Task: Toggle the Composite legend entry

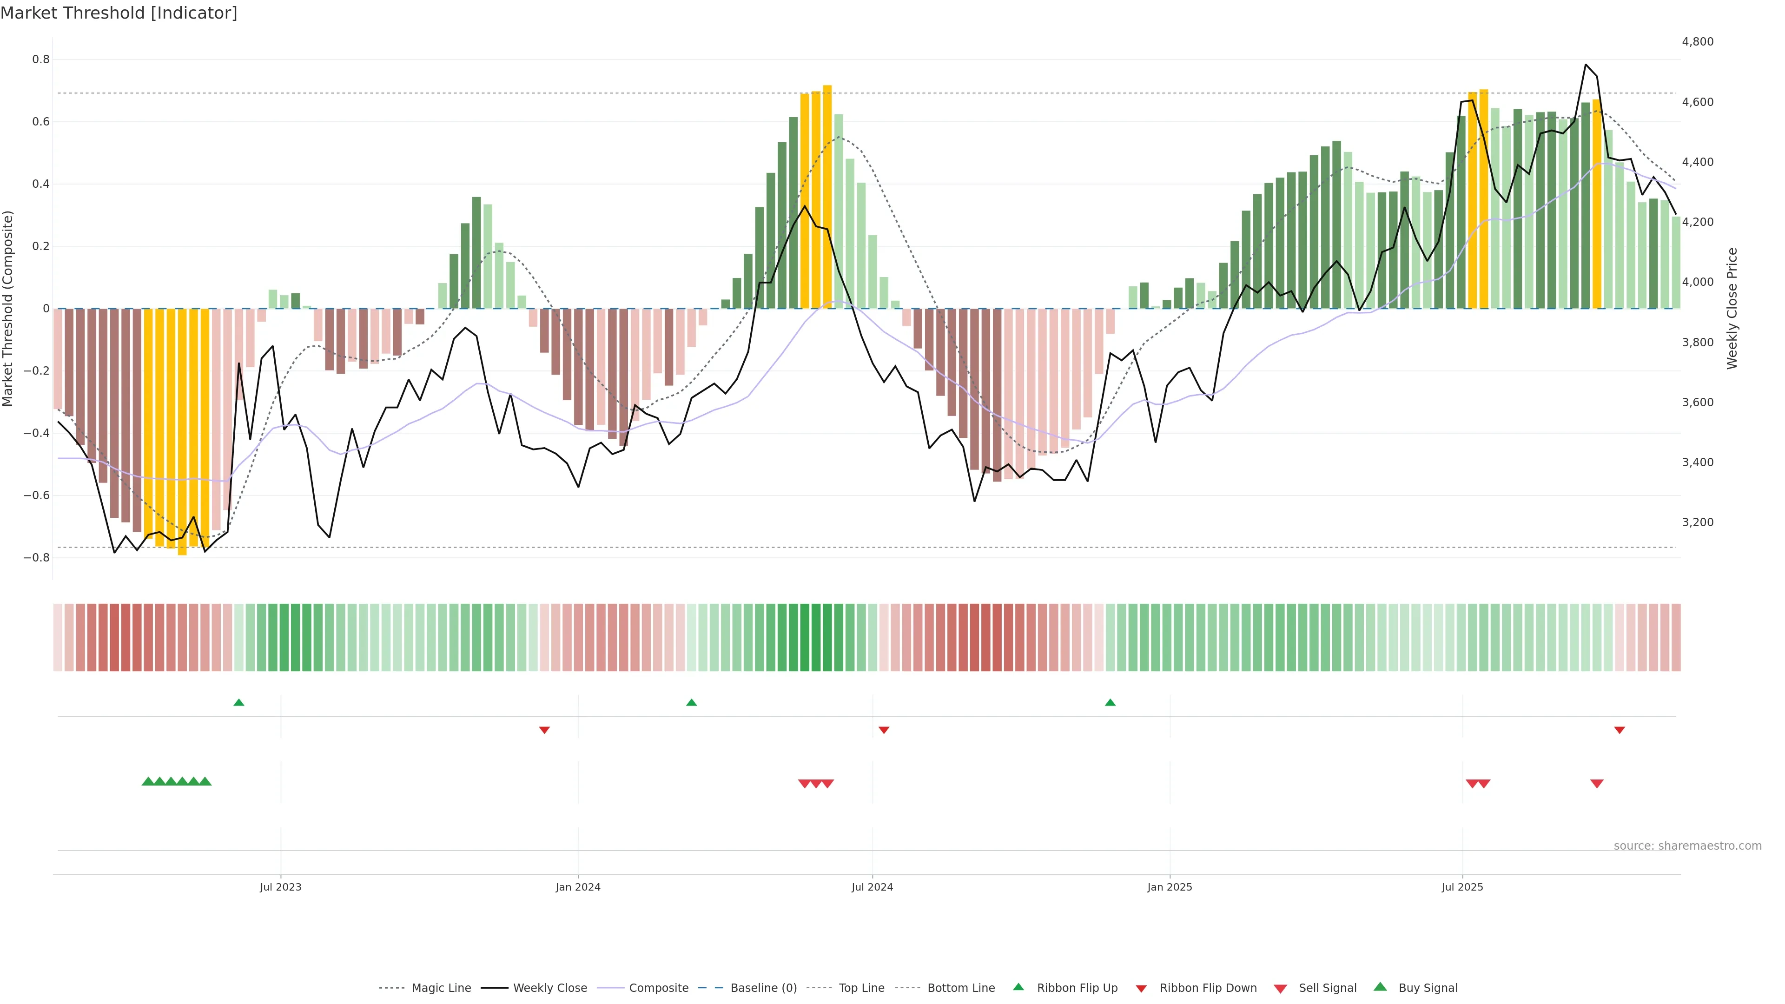Action: [x=658, y=988]
